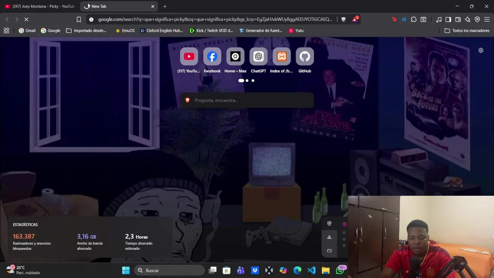Open the Brave Wallet icon
494x278 pixels.
coord(458,19)
